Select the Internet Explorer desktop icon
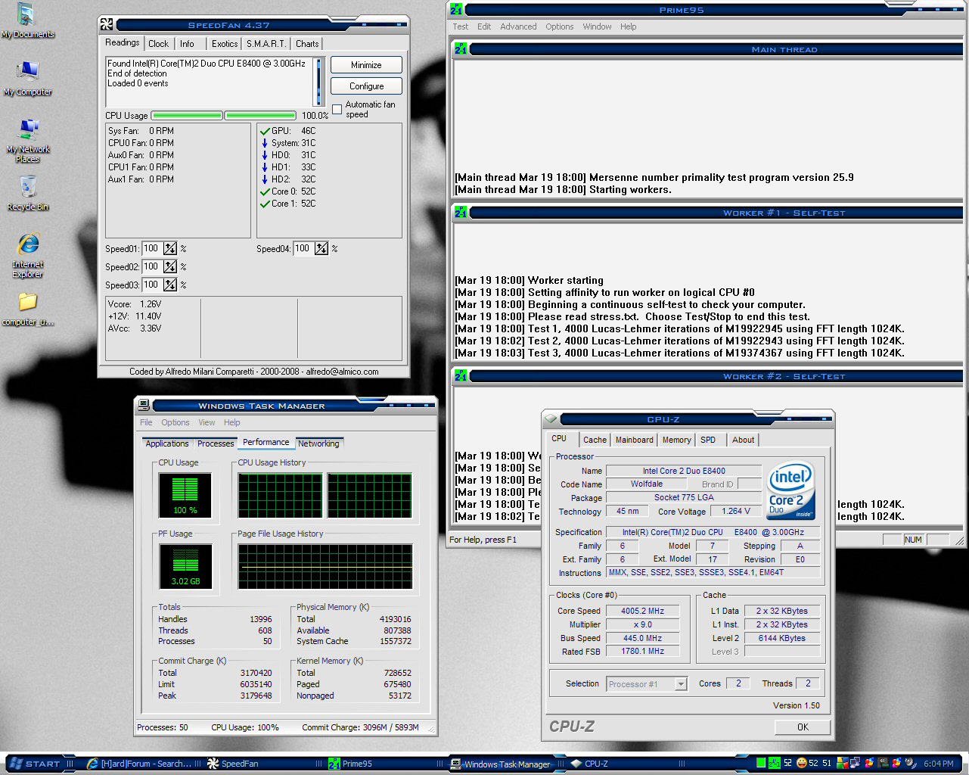Screen dimensions: 969x775 (x=28, y=255)
